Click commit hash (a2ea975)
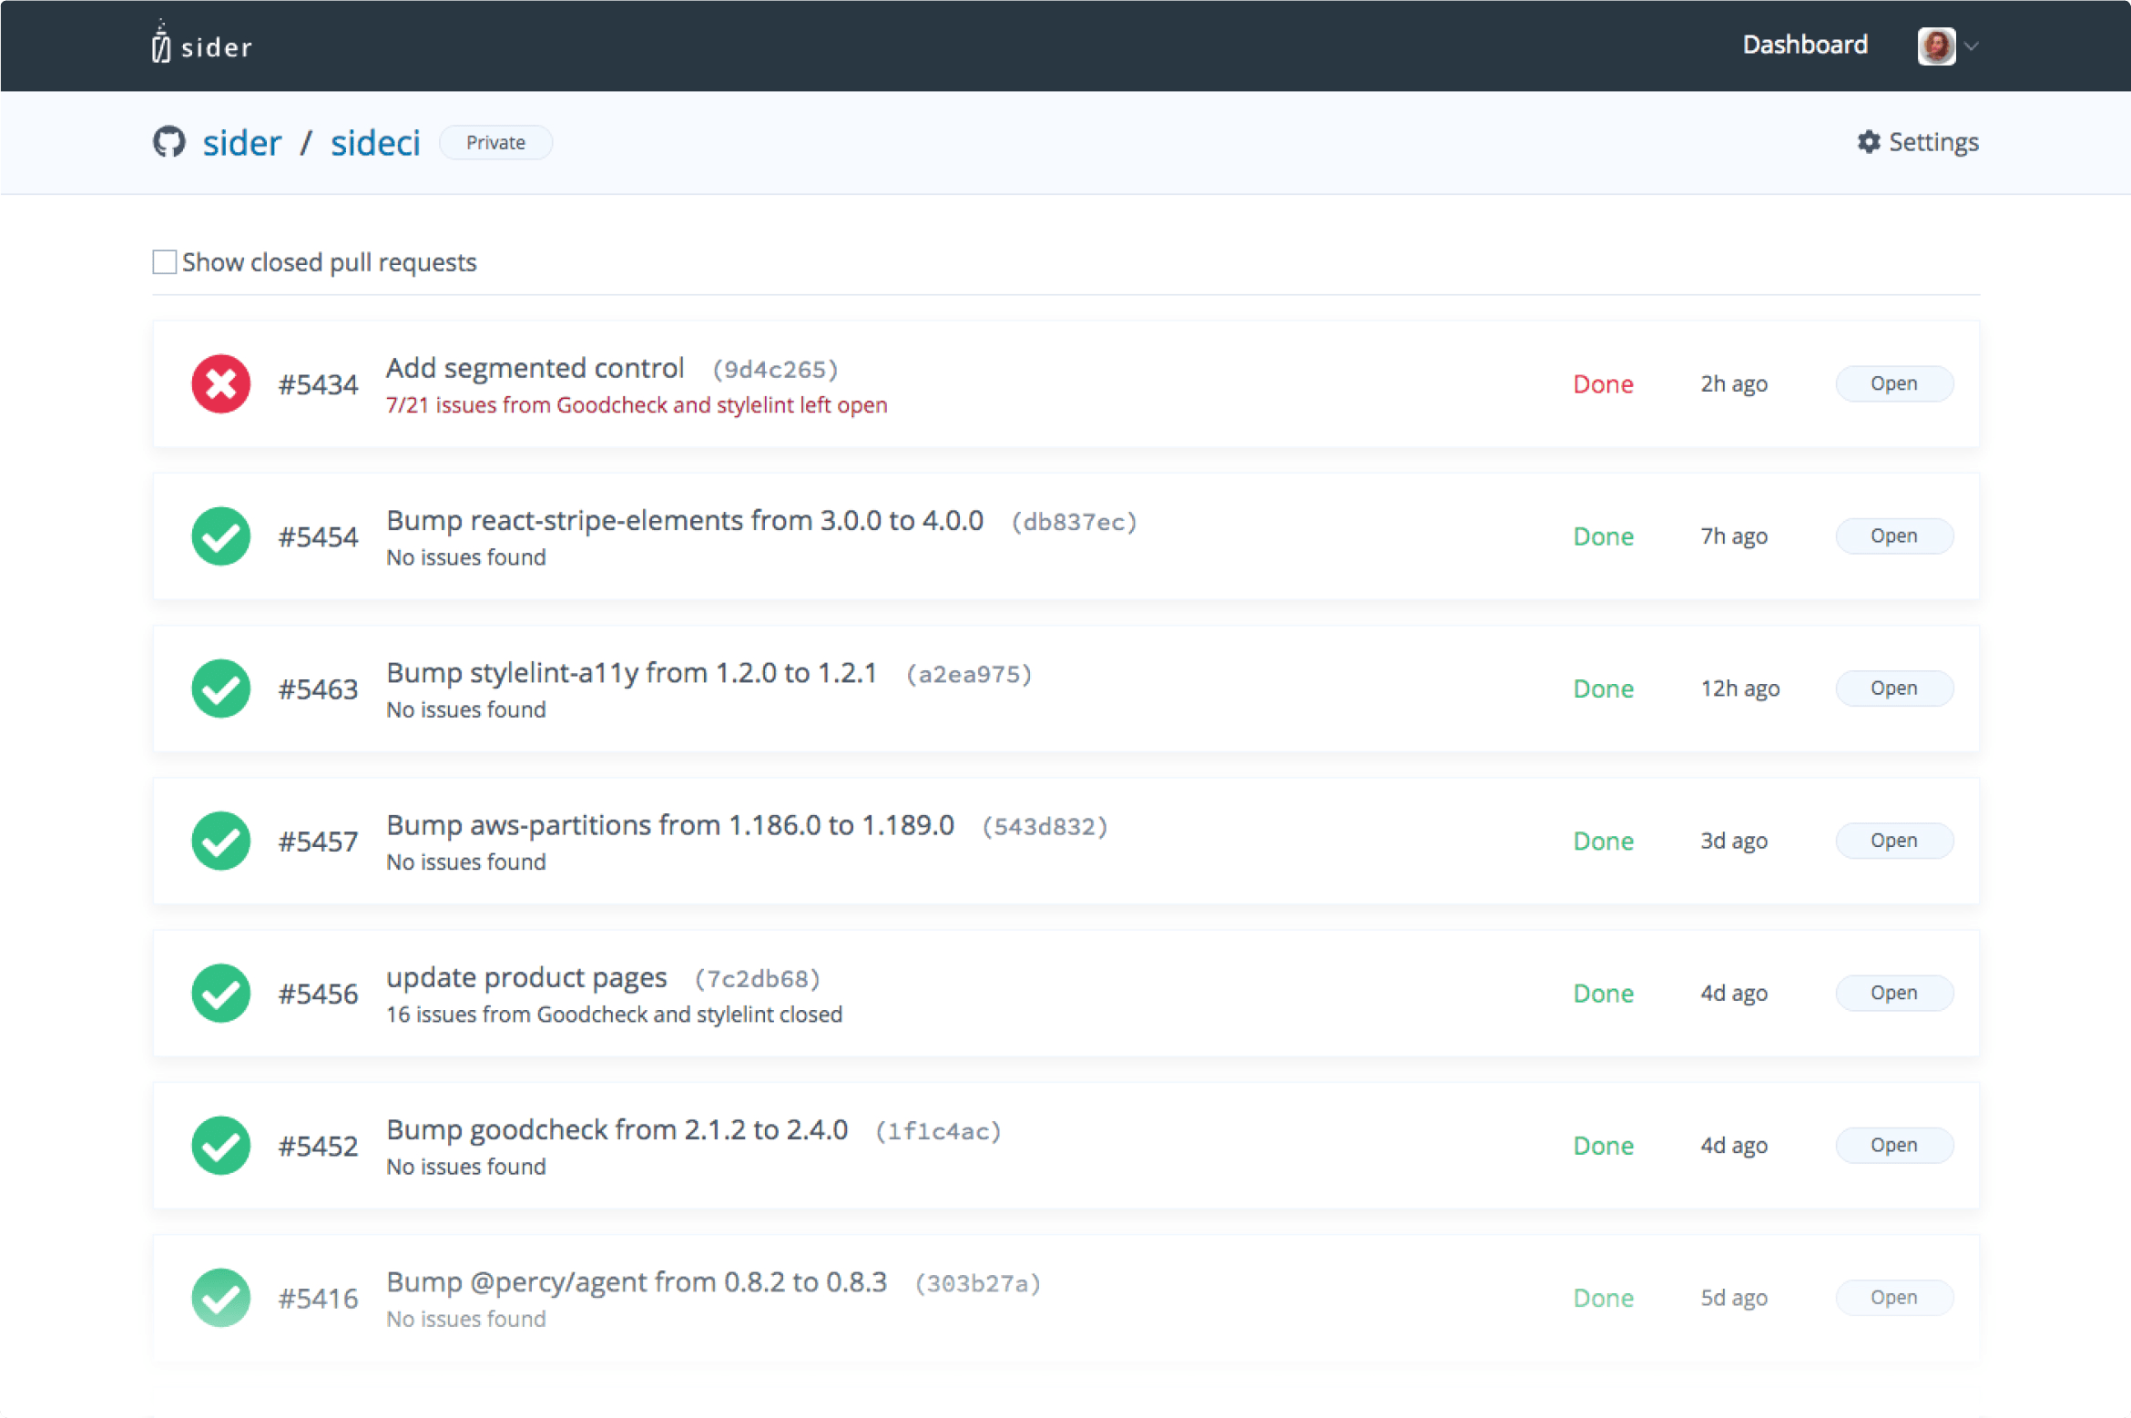Viewport: 2131px width, 1418px height. pyautogui.click(x=969, y=673)
